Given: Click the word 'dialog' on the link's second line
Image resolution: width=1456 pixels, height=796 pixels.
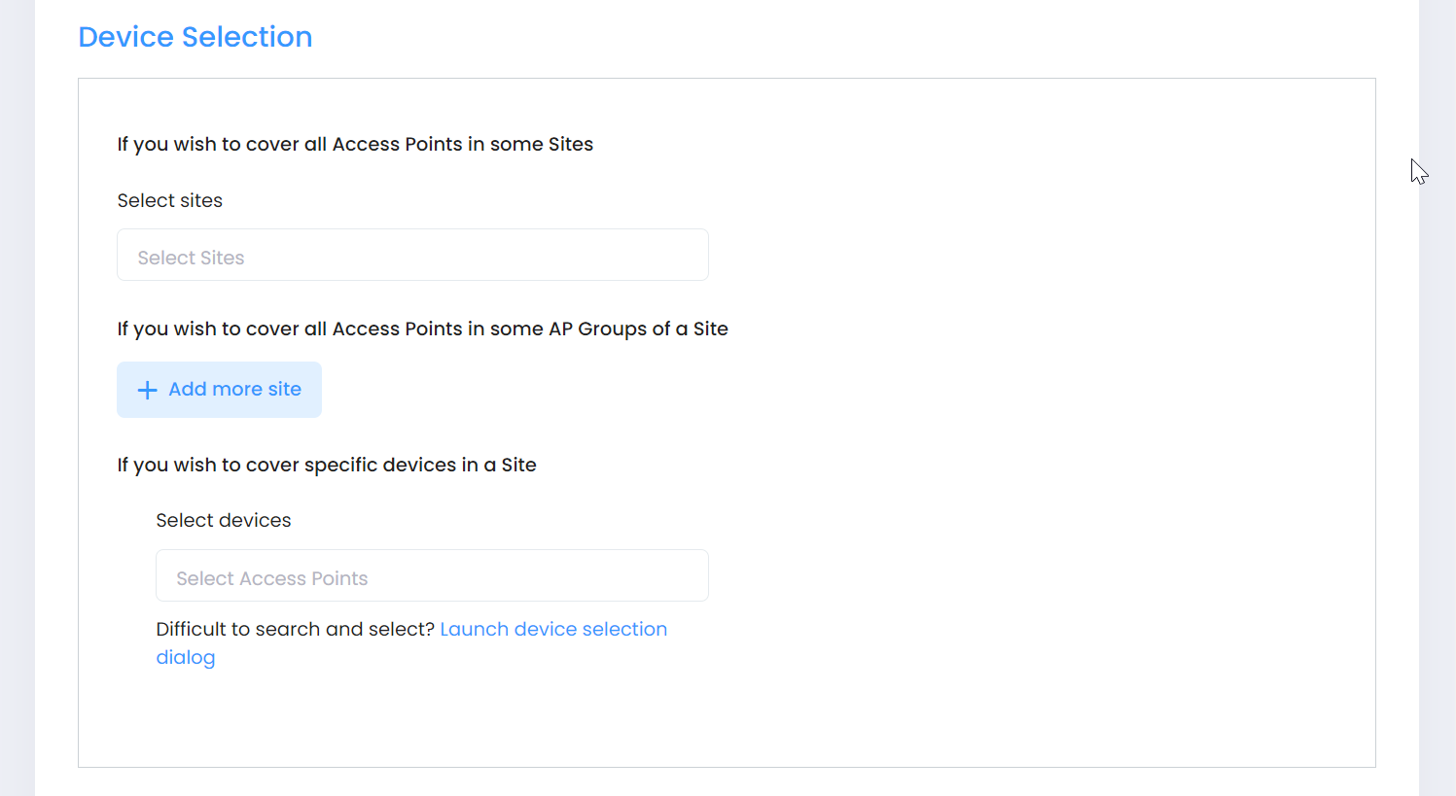Looking at the screenshot, I should tap(186, 658).
